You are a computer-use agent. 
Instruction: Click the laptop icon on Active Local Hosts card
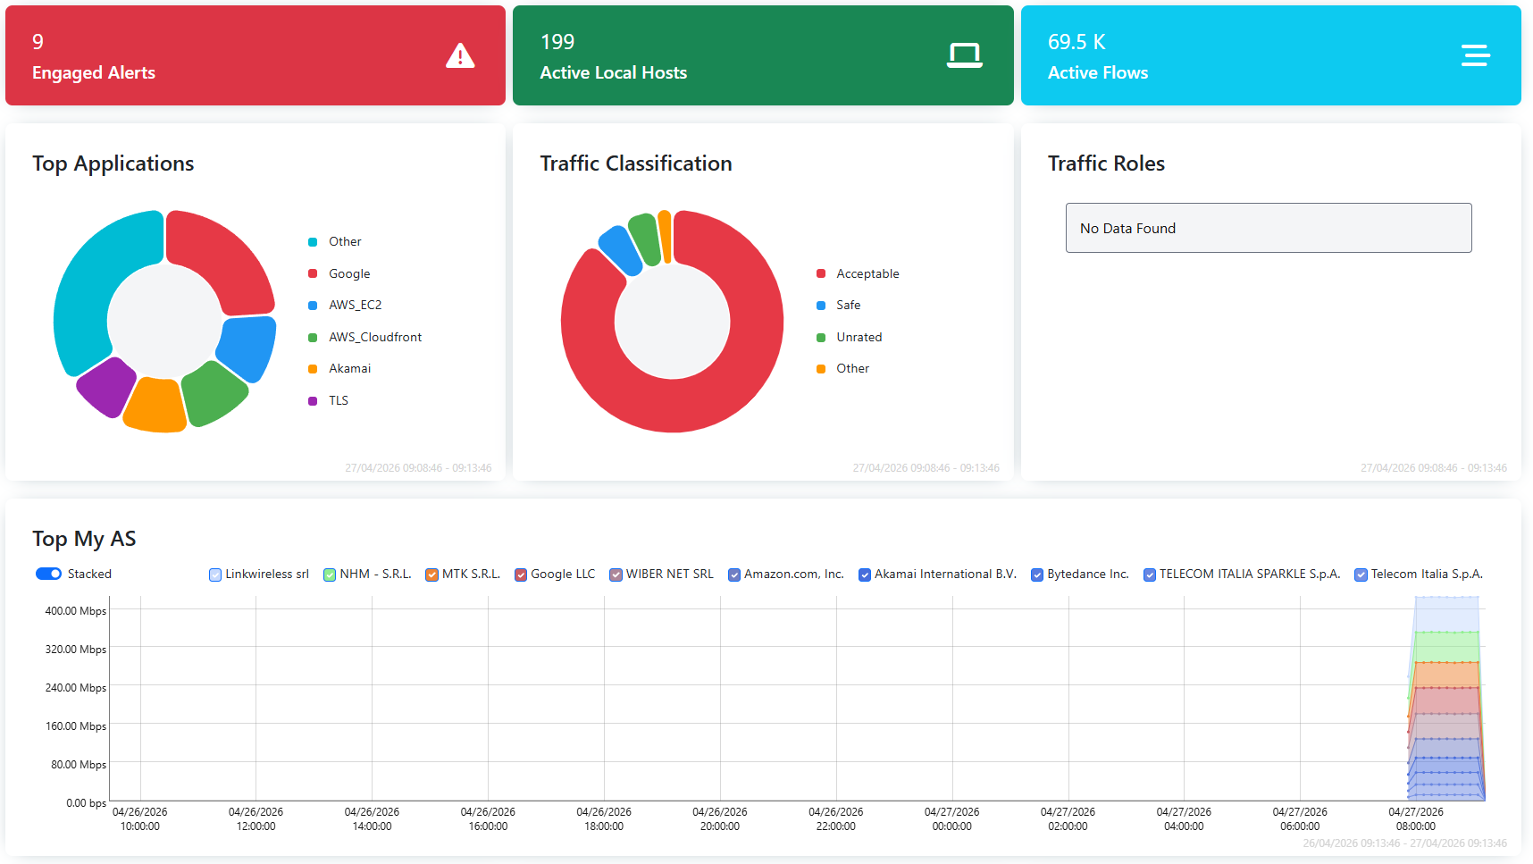(964, 55)
